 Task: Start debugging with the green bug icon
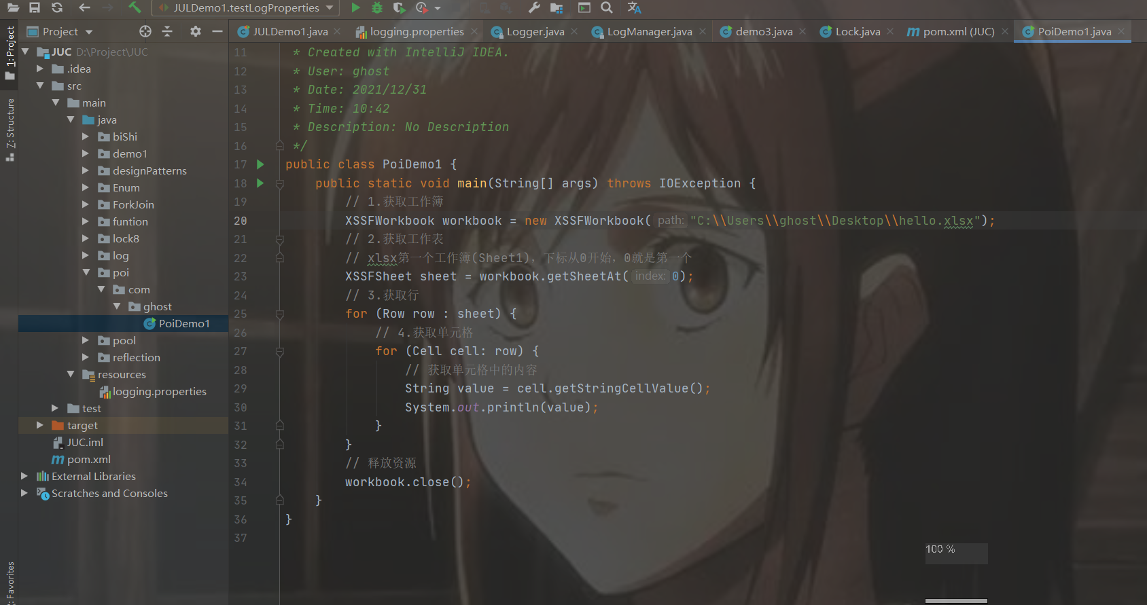click(377, 7)
